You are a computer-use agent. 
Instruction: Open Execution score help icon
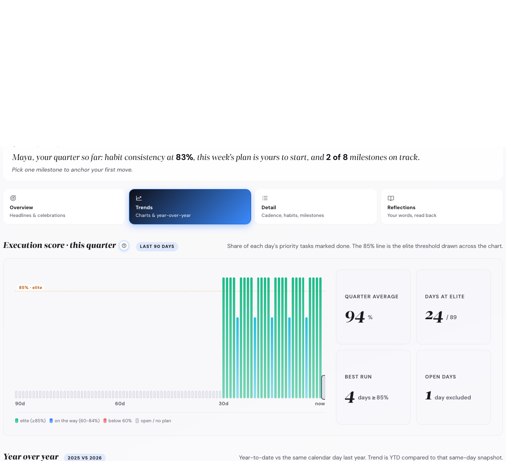124,246
